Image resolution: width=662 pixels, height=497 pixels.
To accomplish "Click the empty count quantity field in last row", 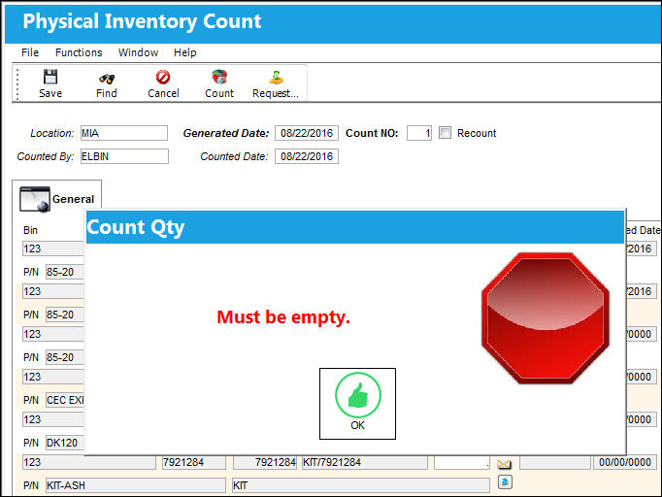I will pos(462,462).
